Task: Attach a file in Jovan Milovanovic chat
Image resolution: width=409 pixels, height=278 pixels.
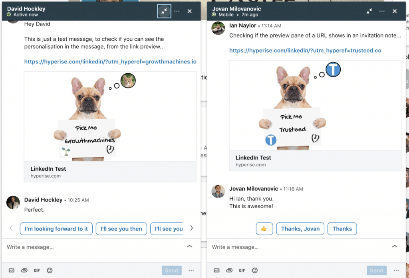Action: (x=229, y=270)
